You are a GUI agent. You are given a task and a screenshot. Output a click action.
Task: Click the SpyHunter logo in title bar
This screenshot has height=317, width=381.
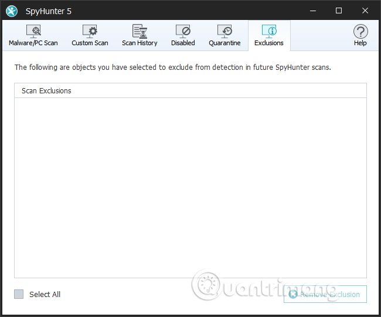coord(12,11)
